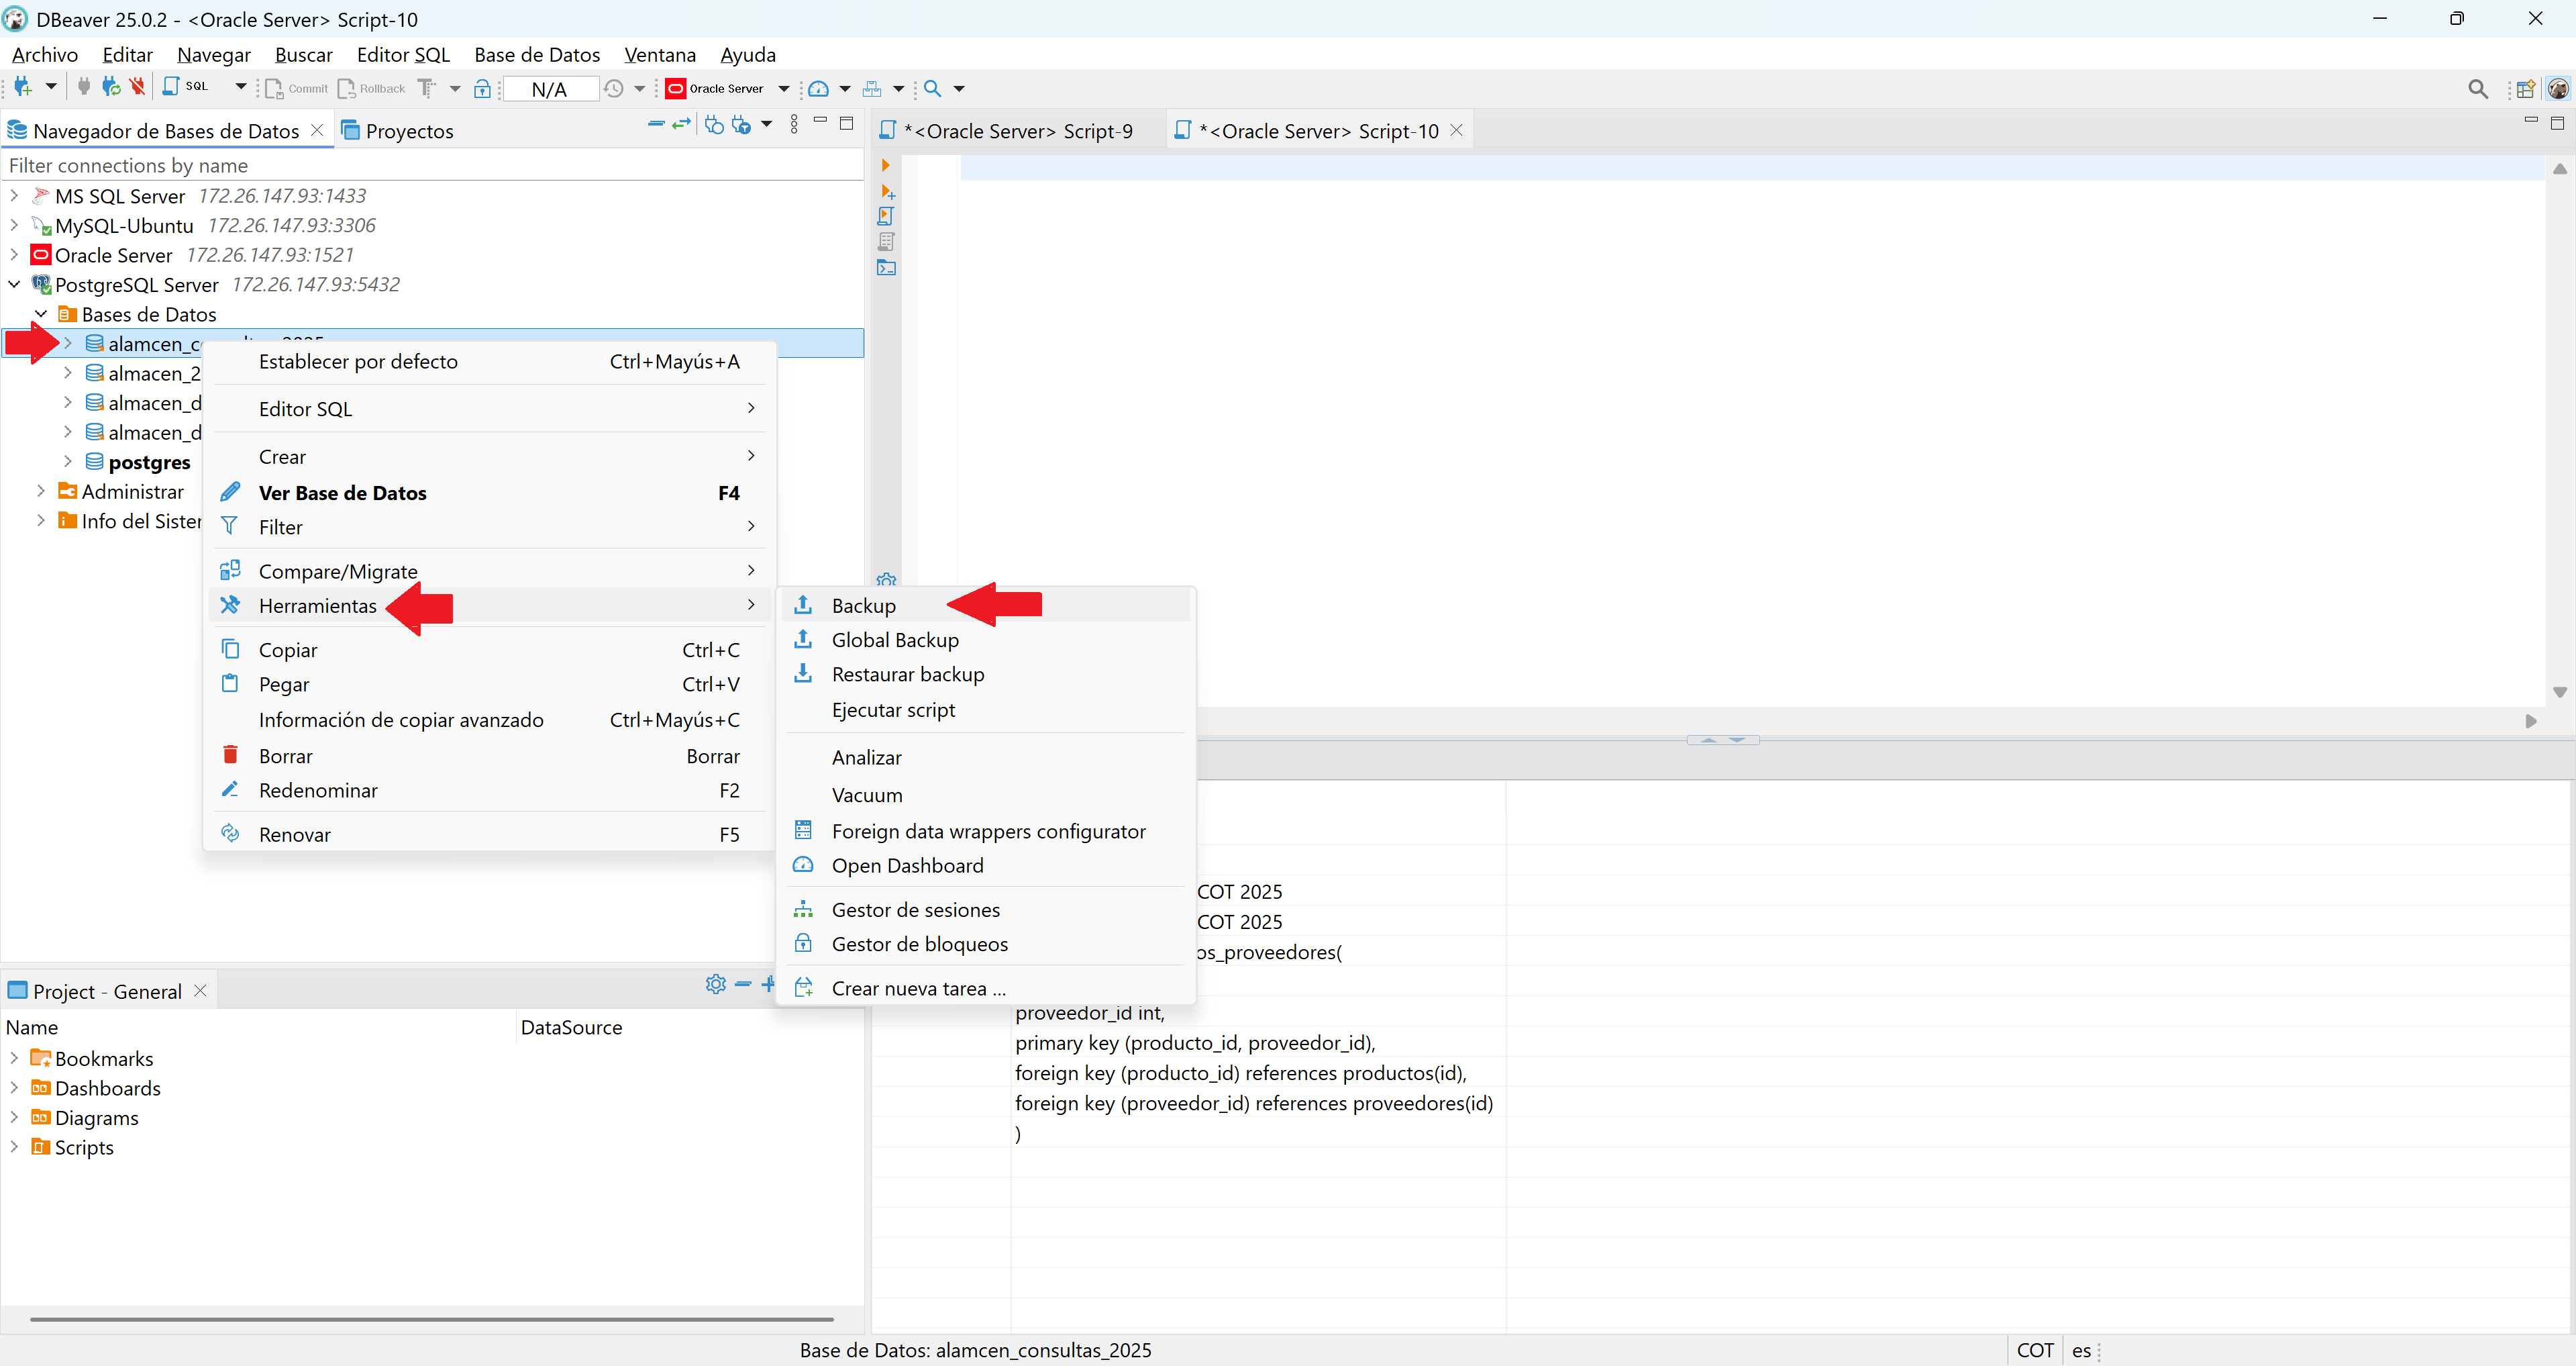Click the dashboard gauge icon in toolbar
This screenshot has width=2576, height=1366.
click(818, 89)
